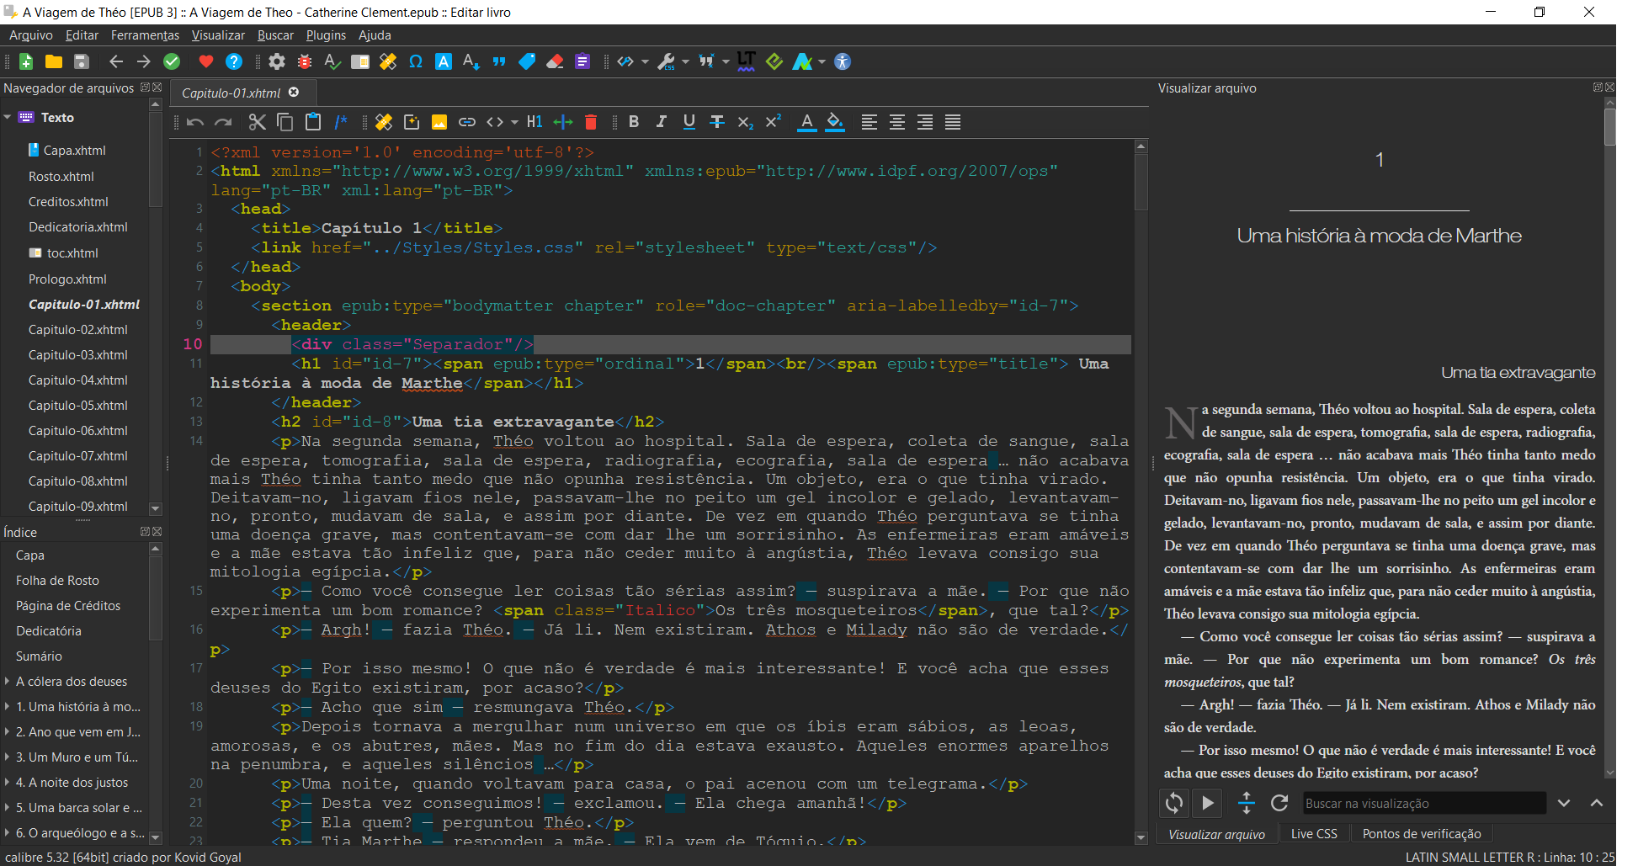Expand 'A cólera dos deuses' index entry

8,682
